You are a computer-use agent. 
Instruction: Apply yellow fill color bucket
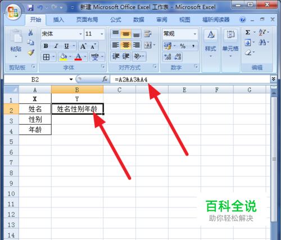63,57
